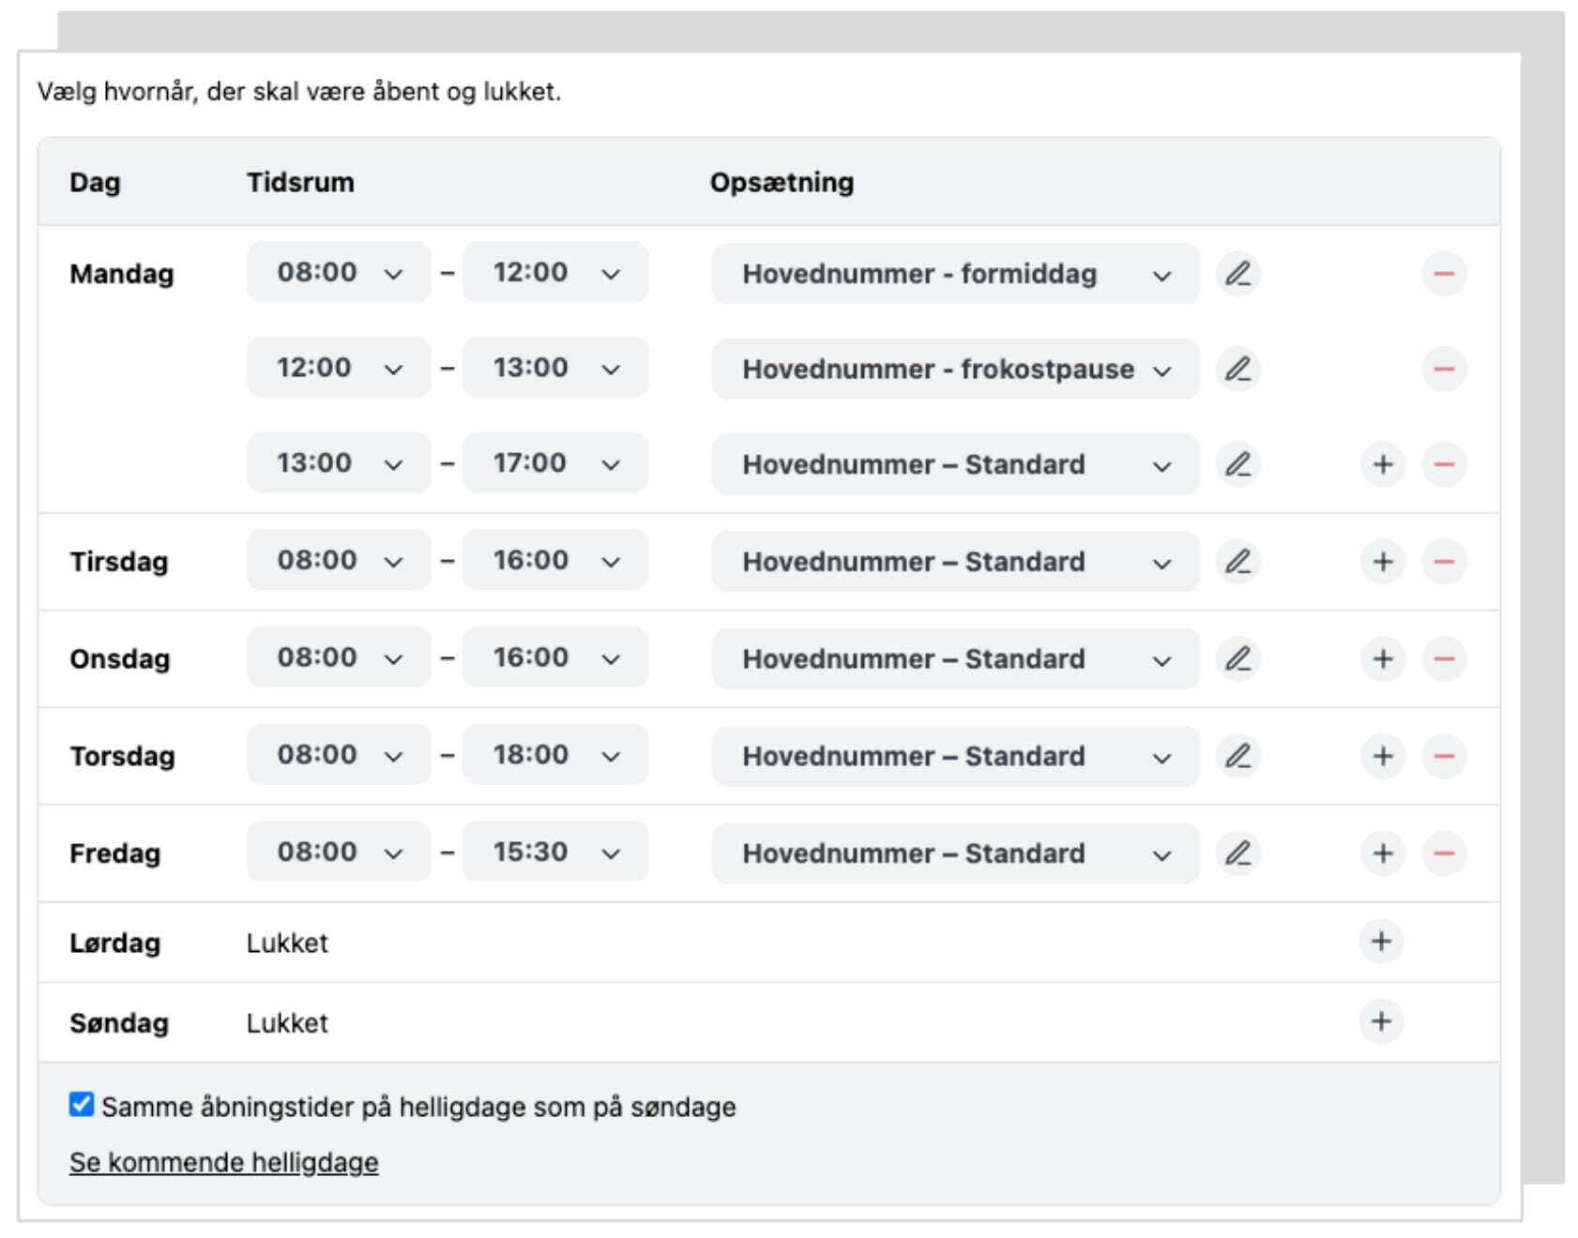Click the Dag column header
This screenshot has height=1238, width=1578.
pos(95,182)
